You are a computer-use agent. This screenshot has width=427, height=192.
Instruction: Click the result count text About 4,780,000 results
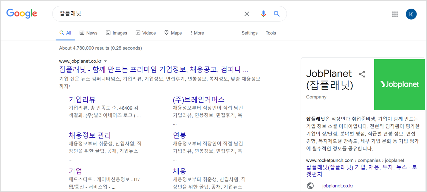pos(100,48)
